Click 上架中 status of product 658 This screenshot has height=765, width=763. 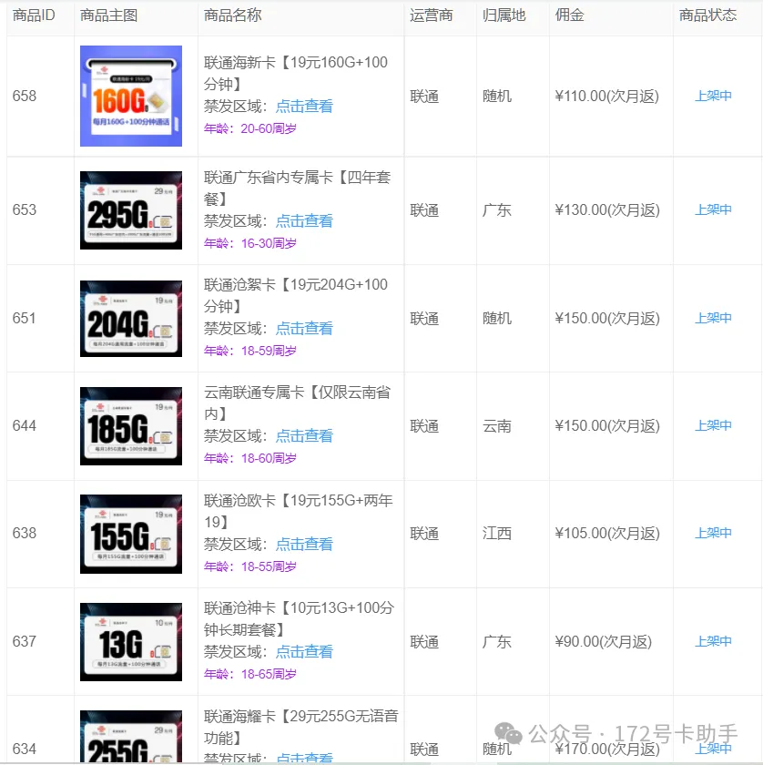[x=712, y=95]
